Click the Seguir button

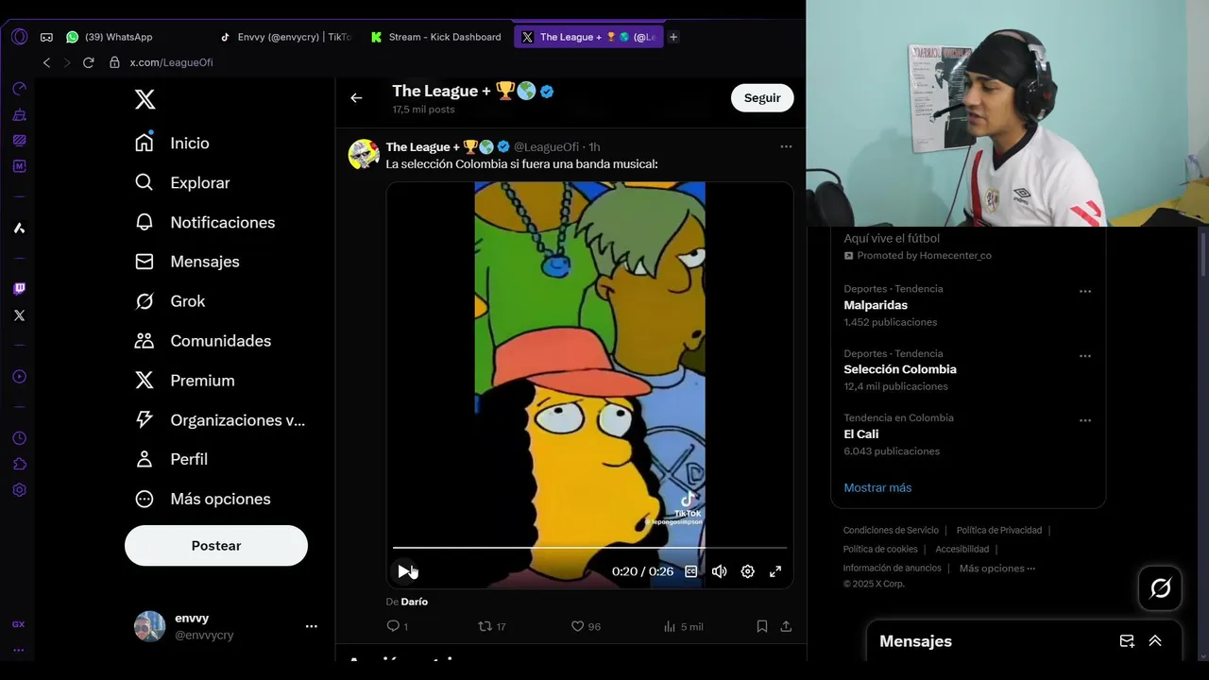[x=762, y=97]
